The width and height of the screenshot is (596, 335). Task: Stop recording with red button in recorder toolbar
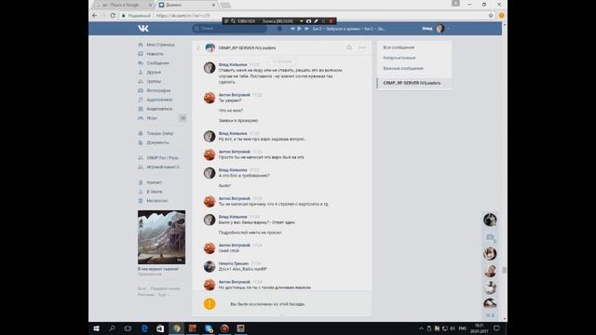[332, 21]
